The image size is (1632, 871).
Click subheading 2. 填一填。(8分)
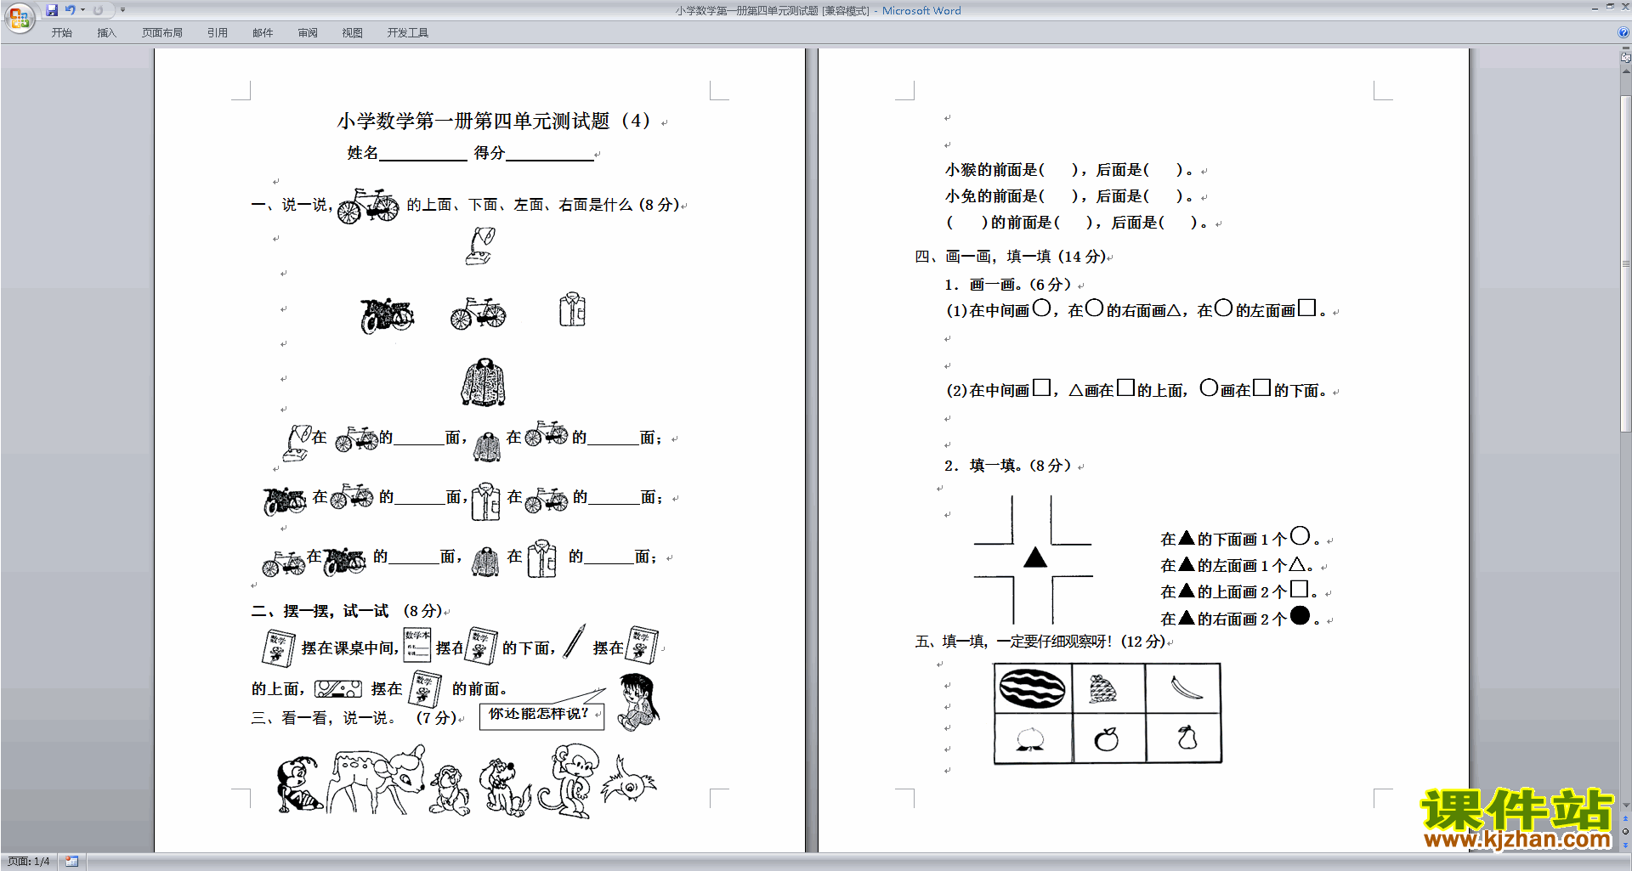pos(1008,466)
